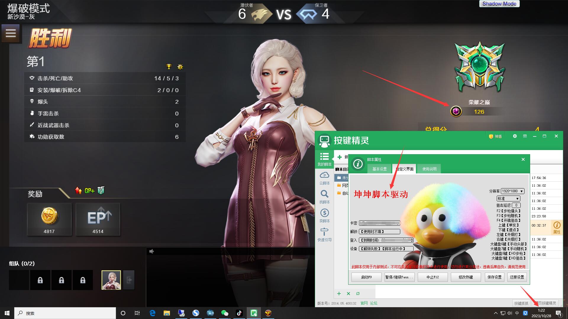This screenshot has width=568, height=319.
Task: Click the script row timed 17:54:36
Action: click(546, 178)
